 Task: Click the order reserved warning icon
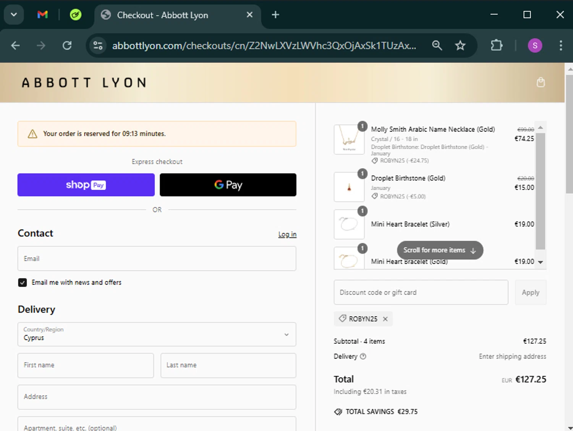[32, 134]
